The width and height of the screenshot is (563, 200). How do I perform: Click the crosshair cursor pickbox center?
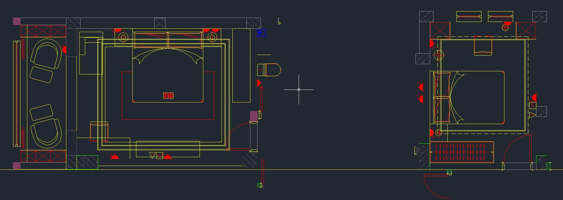[x=299, y=90]
